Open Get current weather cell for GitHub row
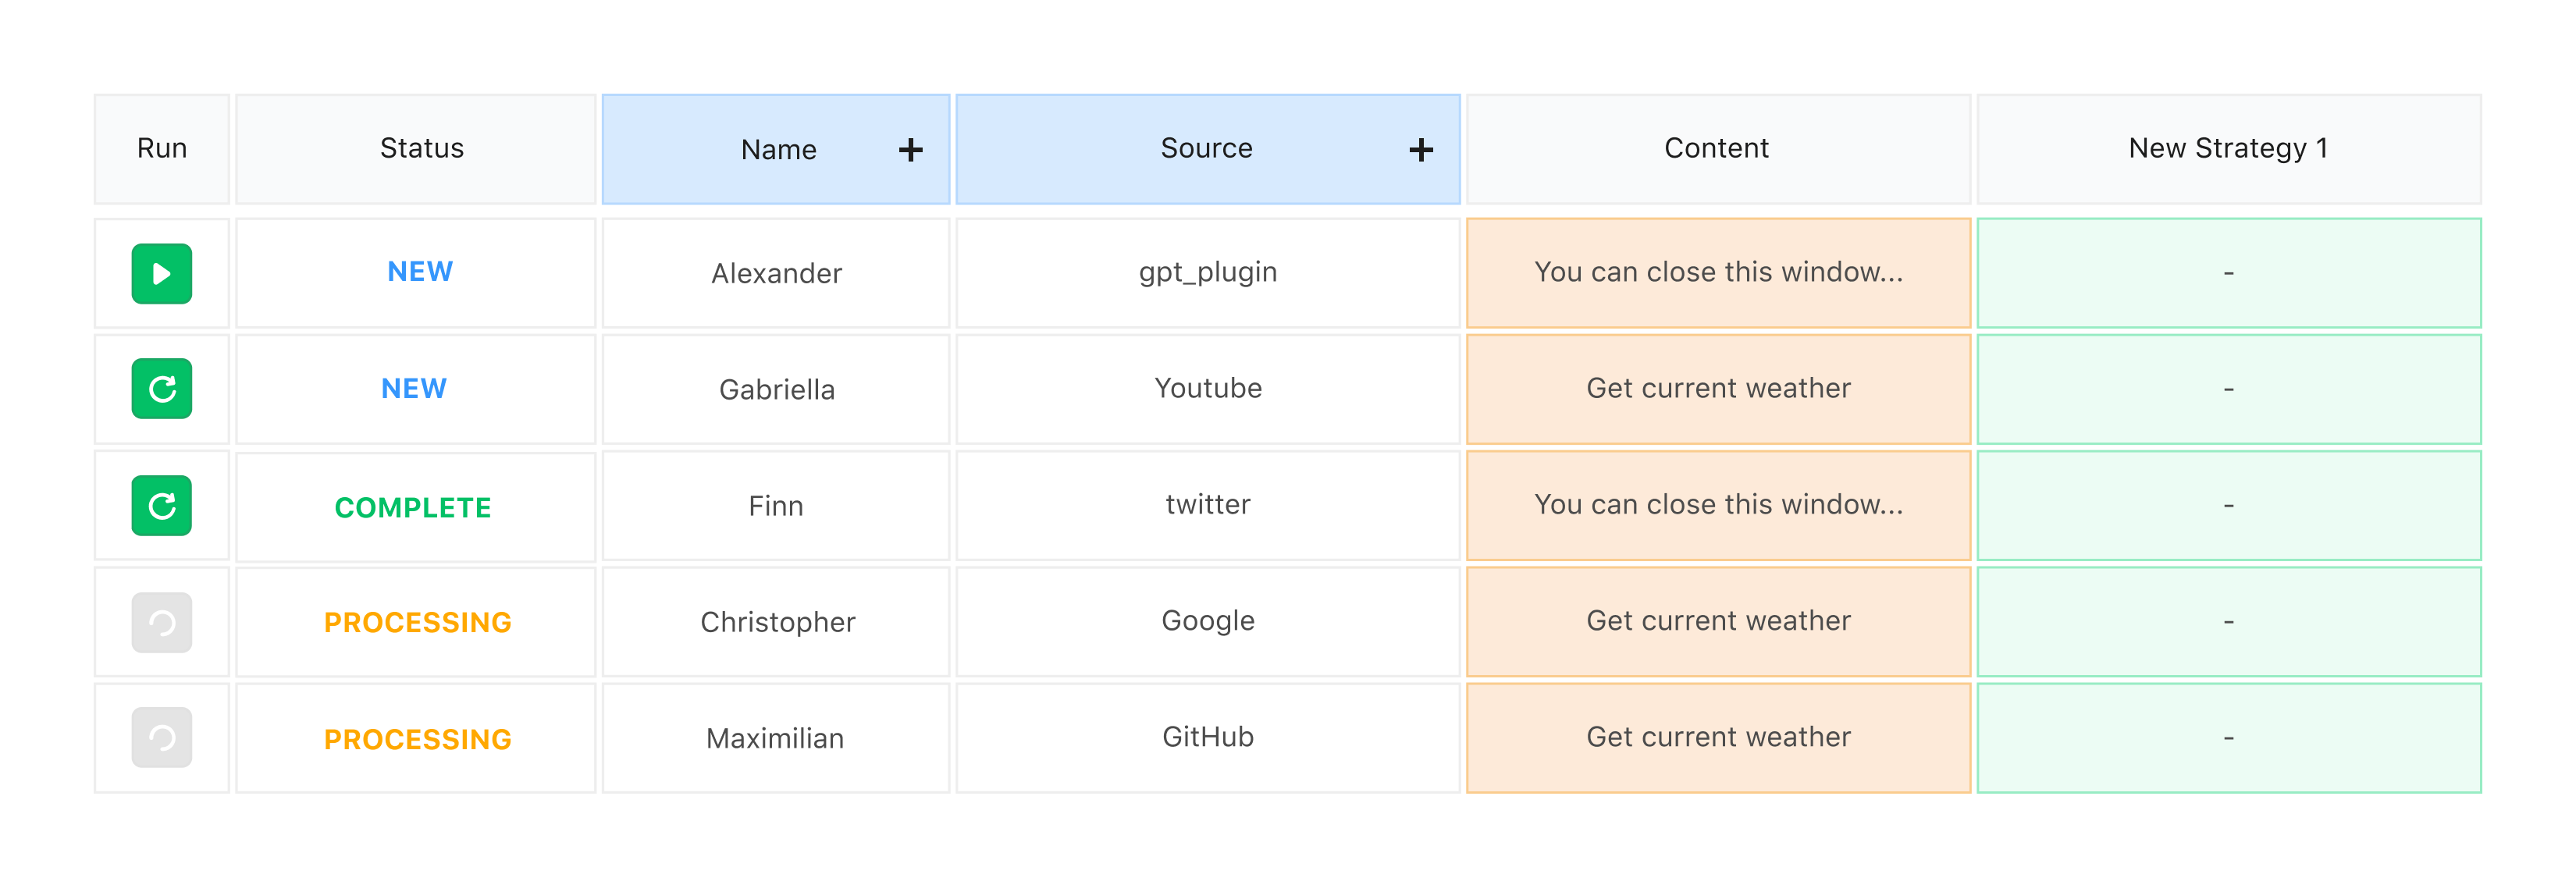The image size is (2576, 885). coord(1718,738)
